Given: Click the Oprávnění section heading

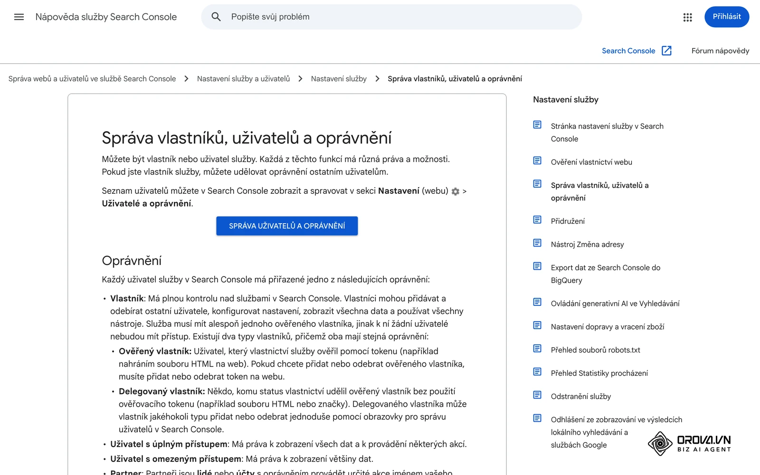Looking at the screenshot, I should [132, 261].
